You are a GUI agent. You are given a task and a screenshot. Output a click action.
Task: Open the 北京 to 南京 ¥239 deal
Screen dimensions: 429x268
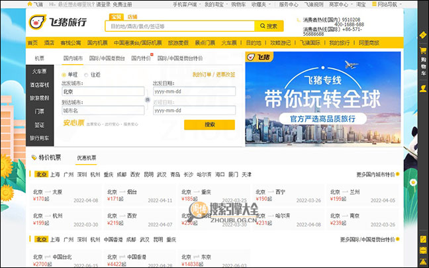pyautogui.click(x=363, y=219)
